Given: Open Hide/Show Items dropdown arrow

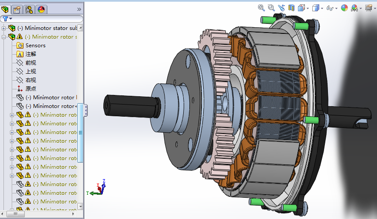Looking at the screenshot, I should pyautogui.click(x=336, y=8).
